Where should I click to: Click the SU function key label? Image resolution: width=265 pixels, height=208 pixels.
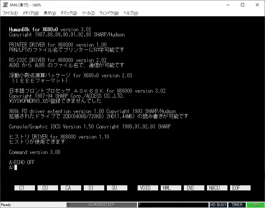(x=117, y=188)
